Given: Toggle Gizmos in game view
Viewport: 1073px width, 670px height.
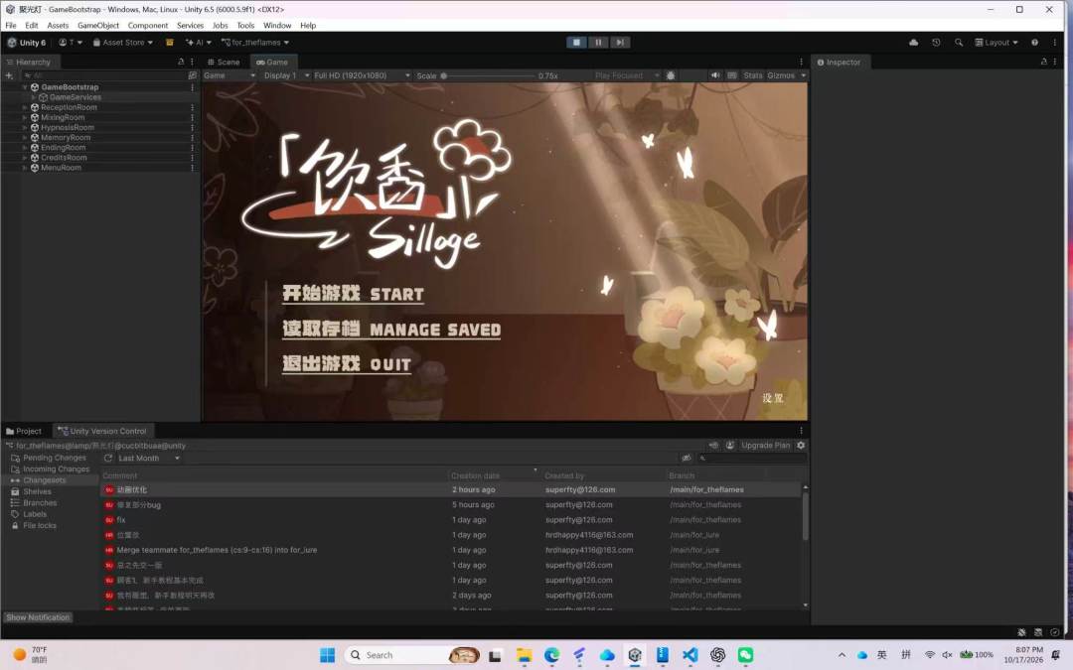Looking at the screenshot, I should [x=781, y=75].
